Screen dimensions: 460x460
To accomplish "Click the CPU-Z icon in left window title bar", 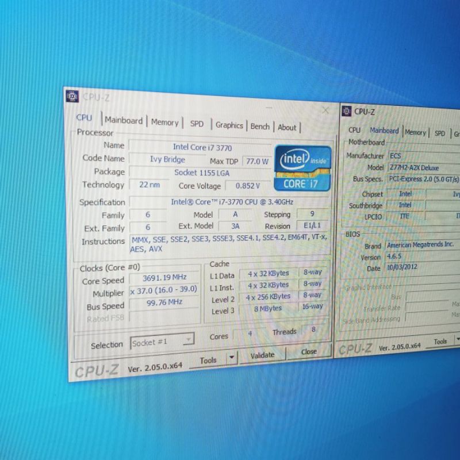I will 72,97.
